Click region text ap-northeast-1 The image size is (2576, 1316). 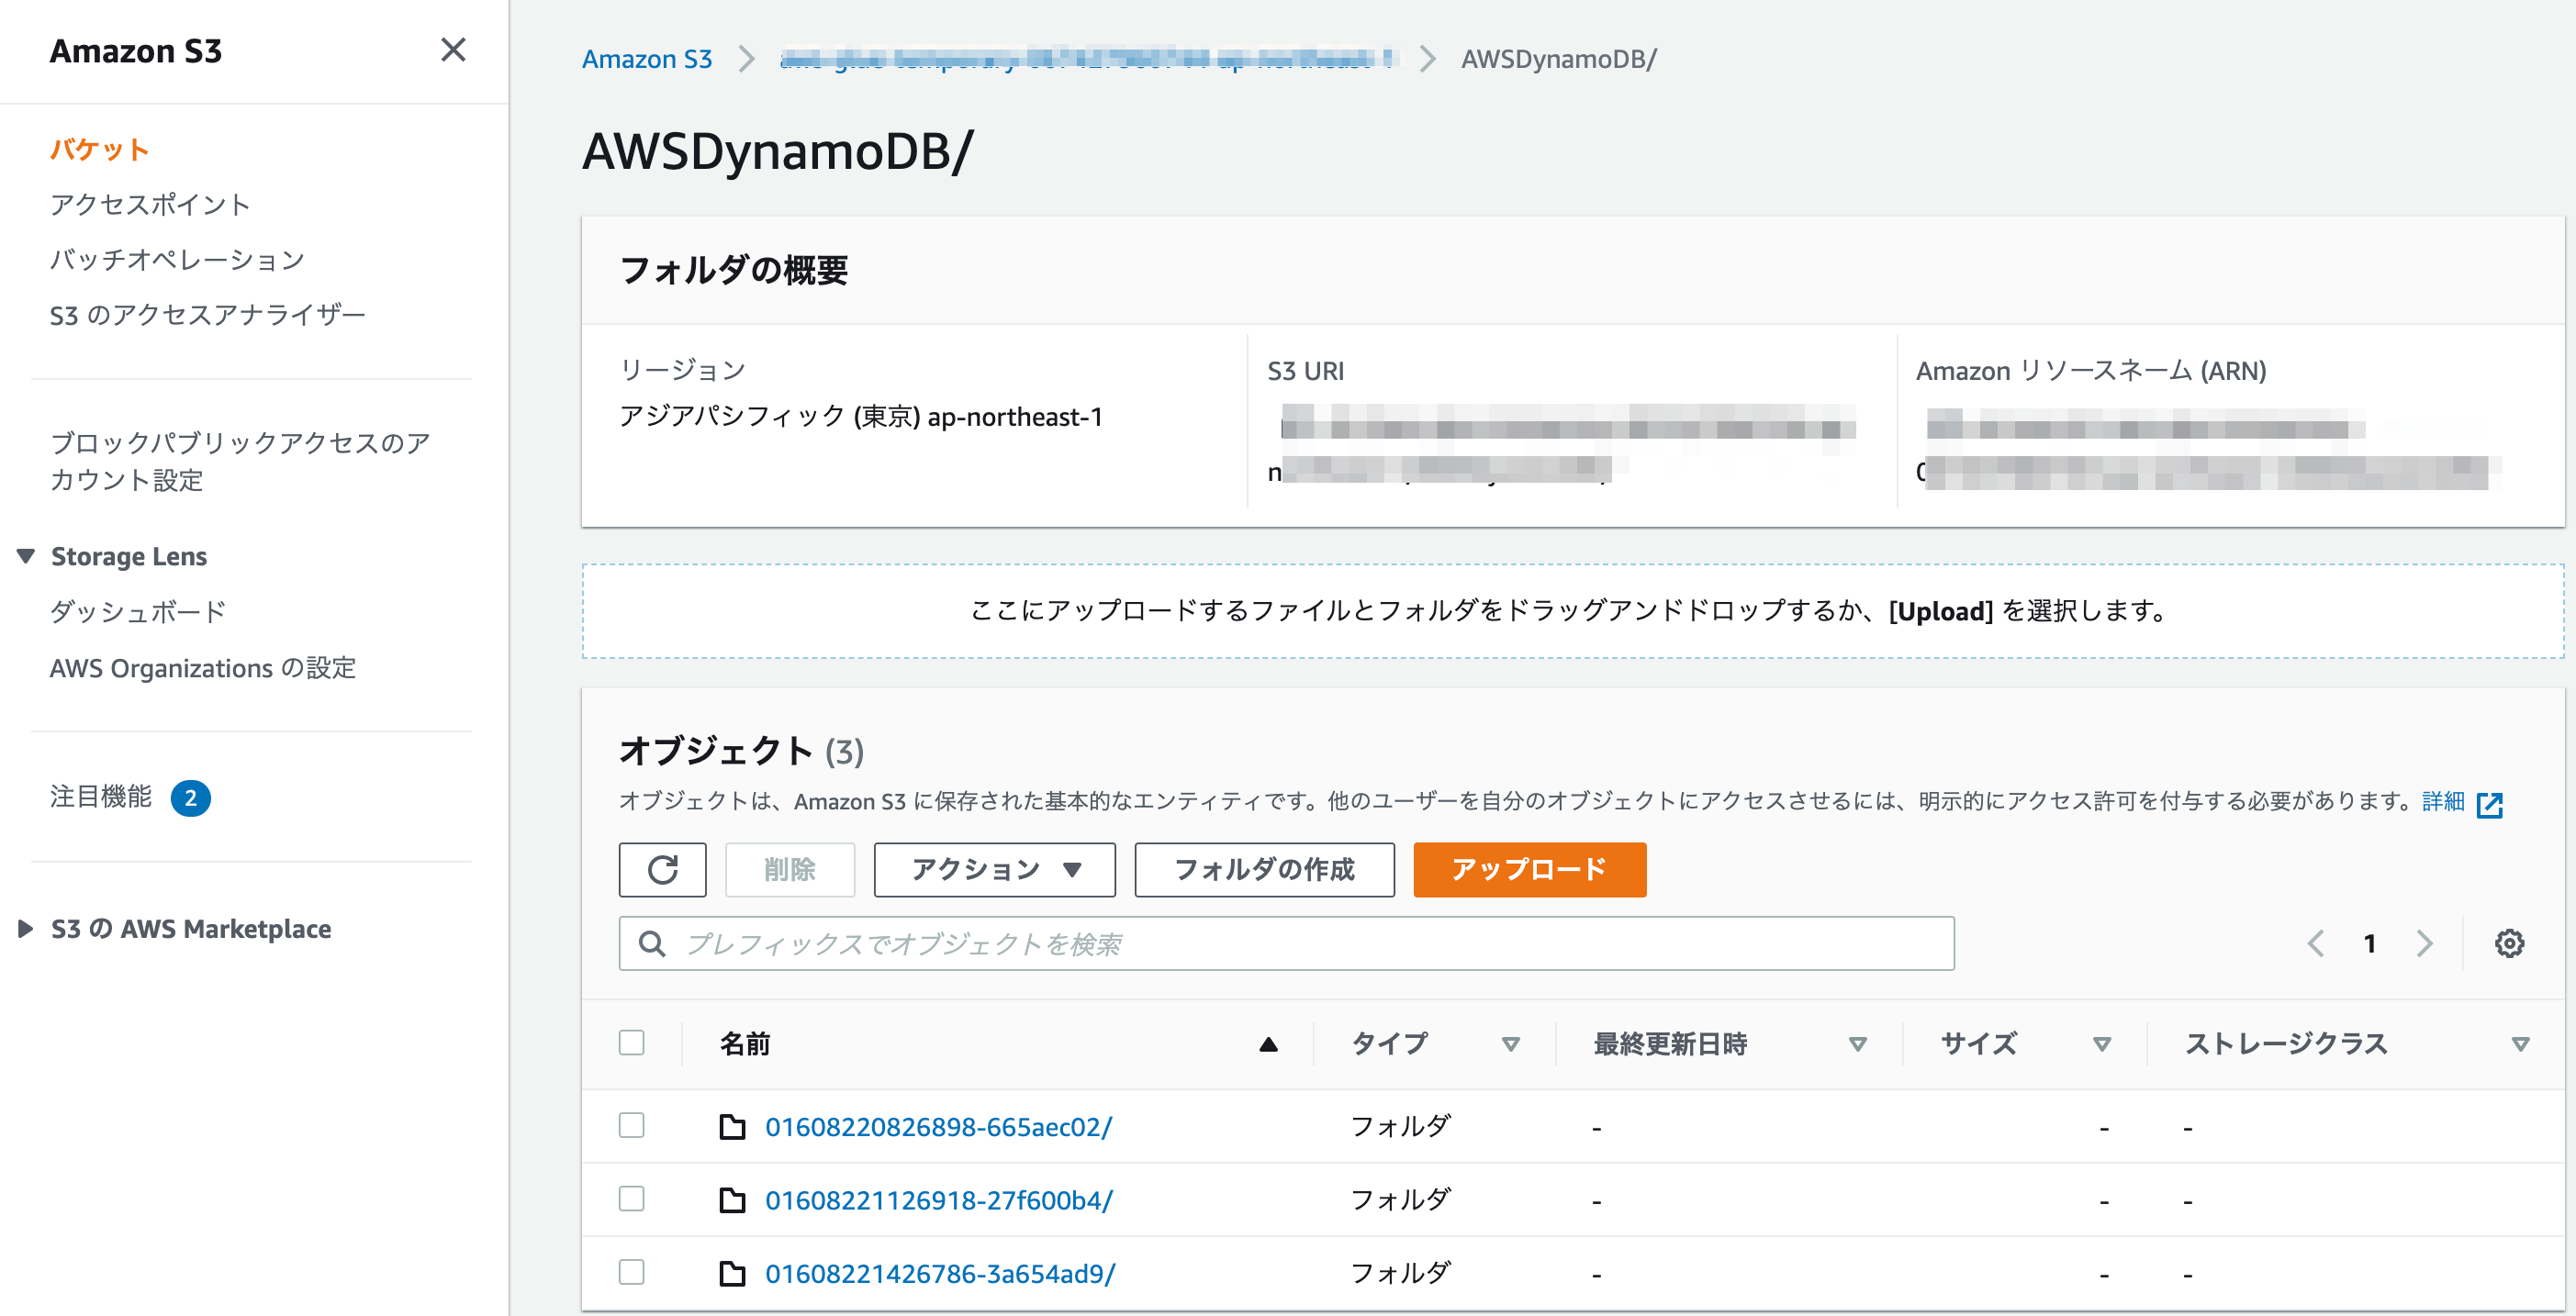[x=1015, y=416]
